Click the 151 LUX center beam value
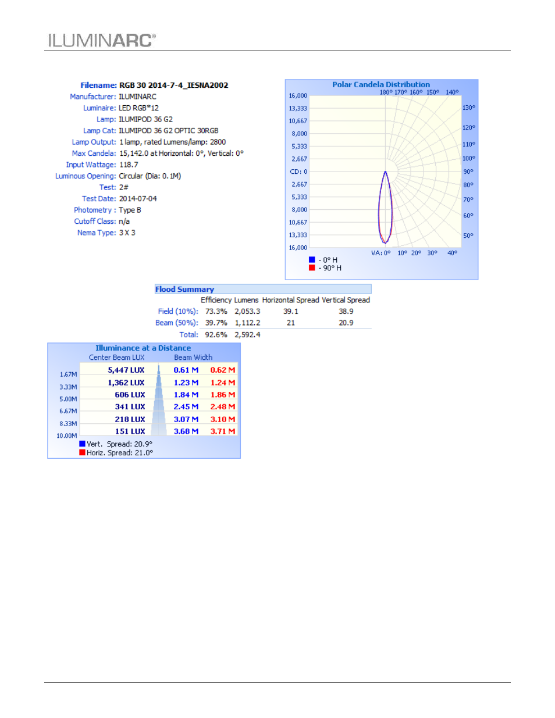This screenshot has height=718, width=555. tap(130, 431)
